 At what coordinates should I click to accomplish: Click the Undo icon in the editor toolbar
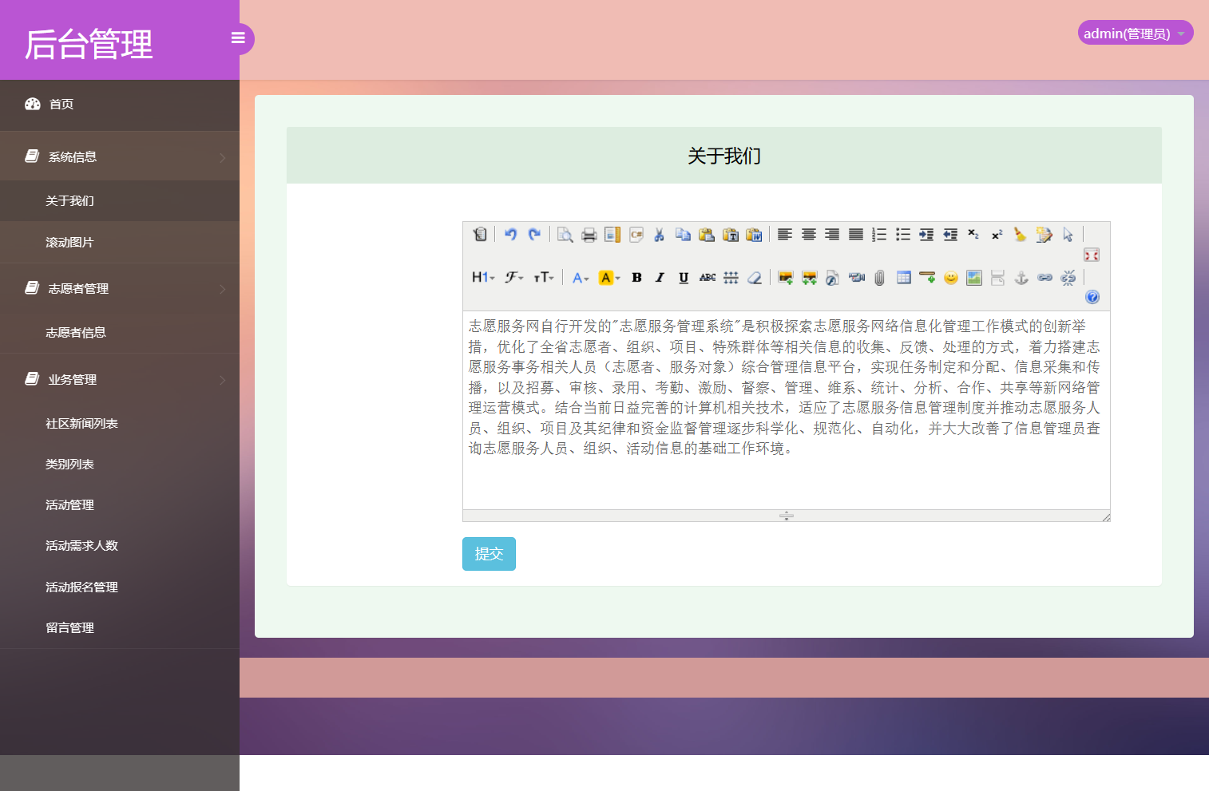point(511,234)
